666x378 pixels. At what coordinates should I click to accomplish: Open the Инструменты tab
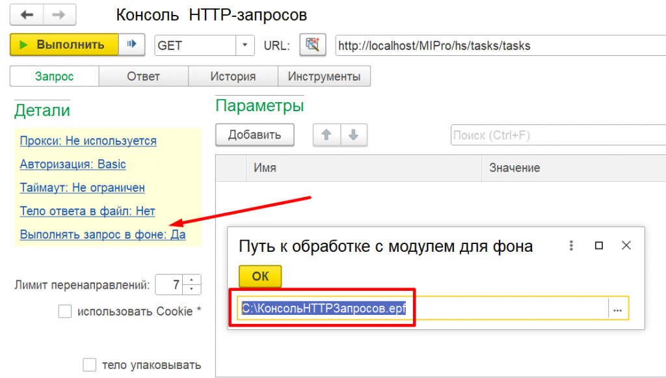[x=324, y=77]
